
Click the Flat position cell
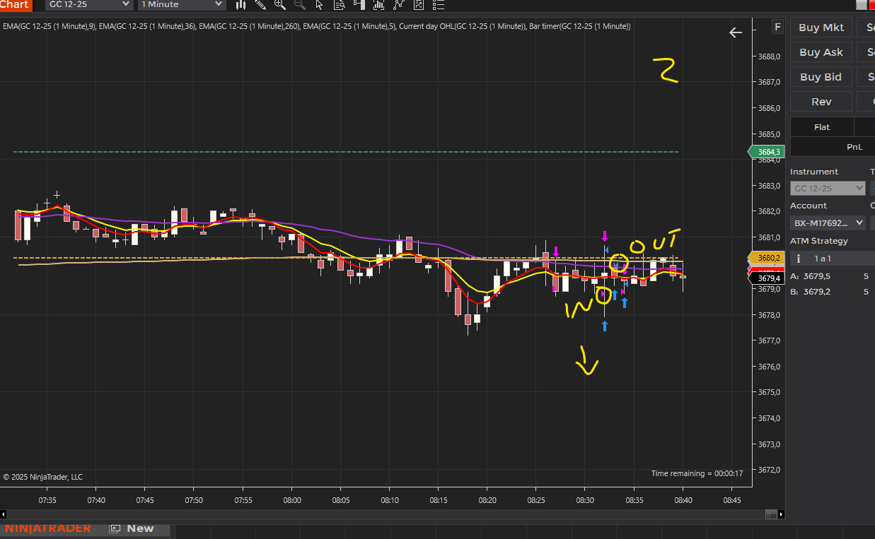tap(822, 127)
